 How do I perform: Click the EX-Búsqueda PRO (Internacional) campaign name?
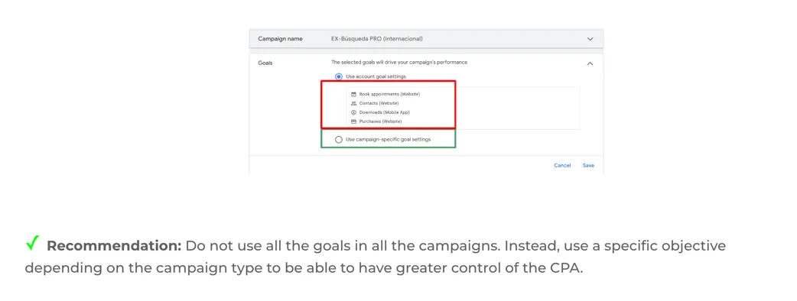tap(376, 38)
